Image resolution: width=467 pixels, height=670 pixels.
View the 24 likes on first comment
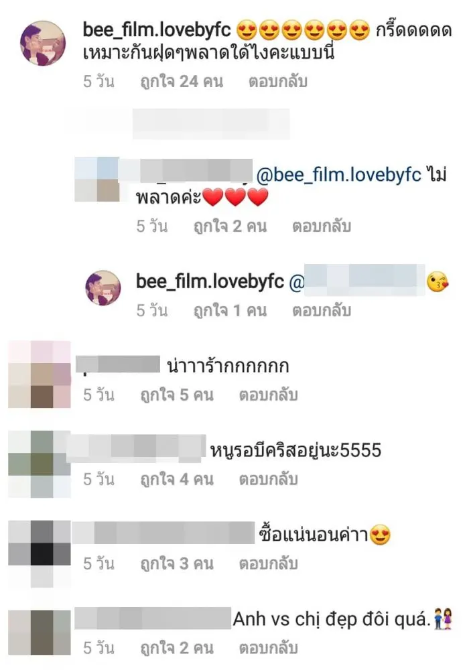tap(182, 81)
